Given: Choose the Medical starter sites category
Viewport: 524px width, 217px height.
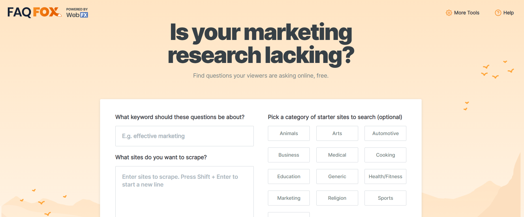Looking at the screenshot, I should point(337,155).
